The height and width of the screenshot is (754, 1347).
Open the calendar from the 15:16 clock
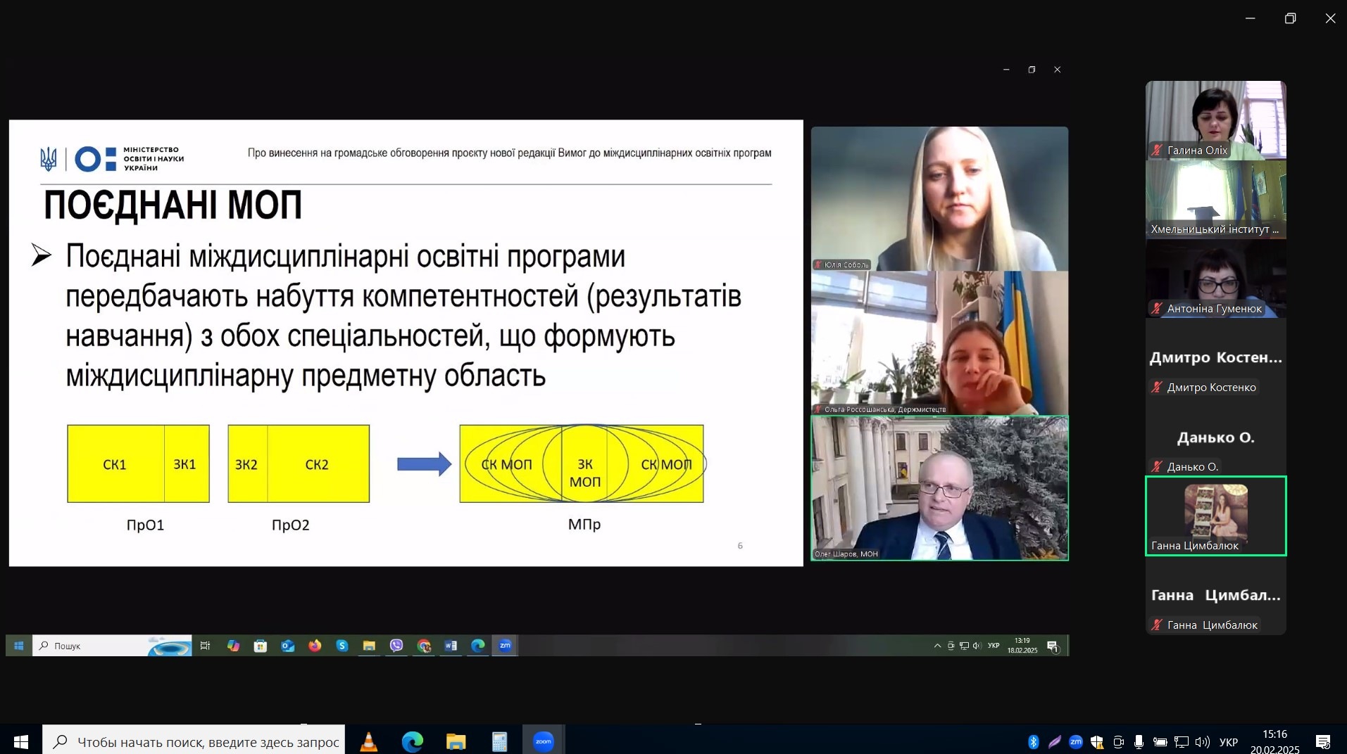(1274, 741)
